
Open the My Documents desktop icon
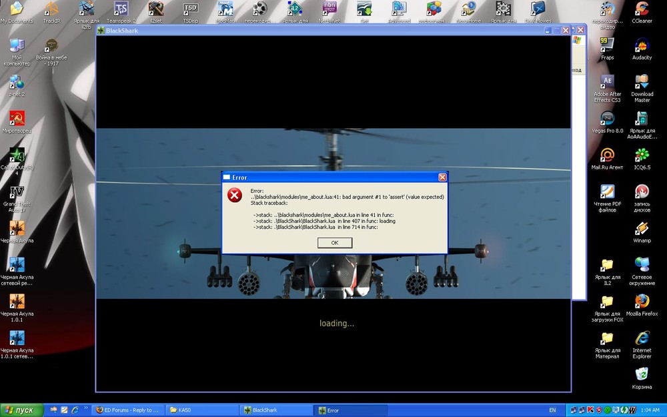pos(17,12)
